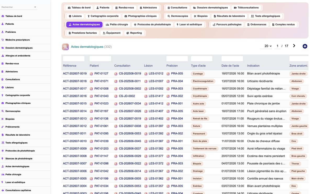Click the Séances de photothérapie bulb icon
This screenshot has height=194, width=314.
pos(3,158)
